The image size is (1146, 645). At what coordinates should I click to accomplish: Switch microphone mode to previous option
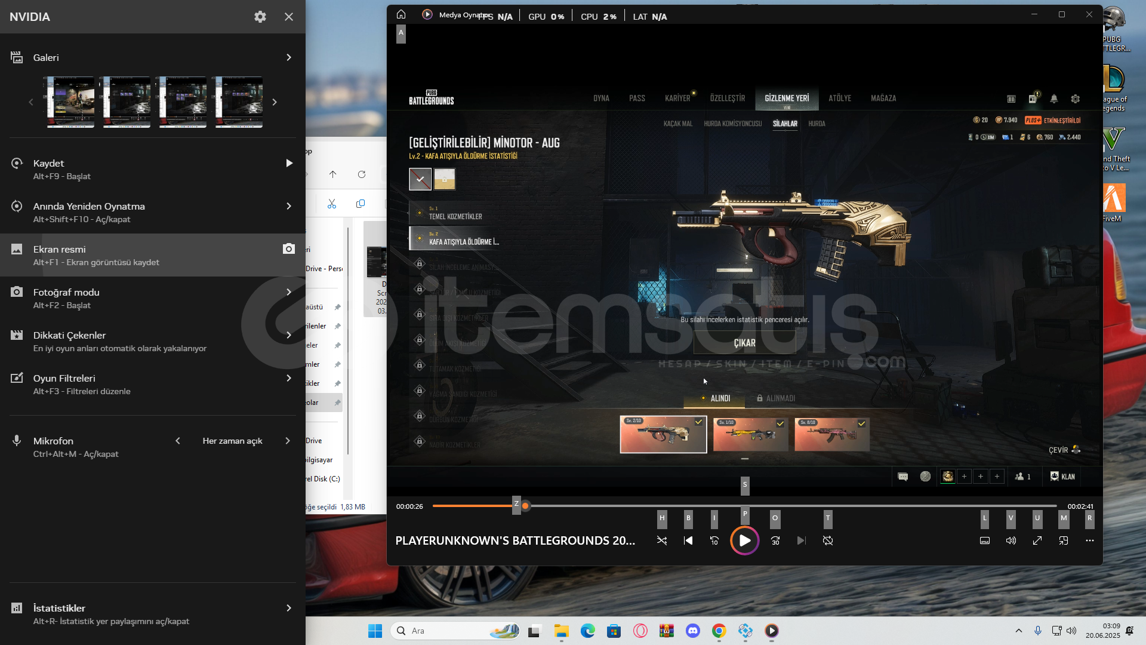(x=178, y=441)
